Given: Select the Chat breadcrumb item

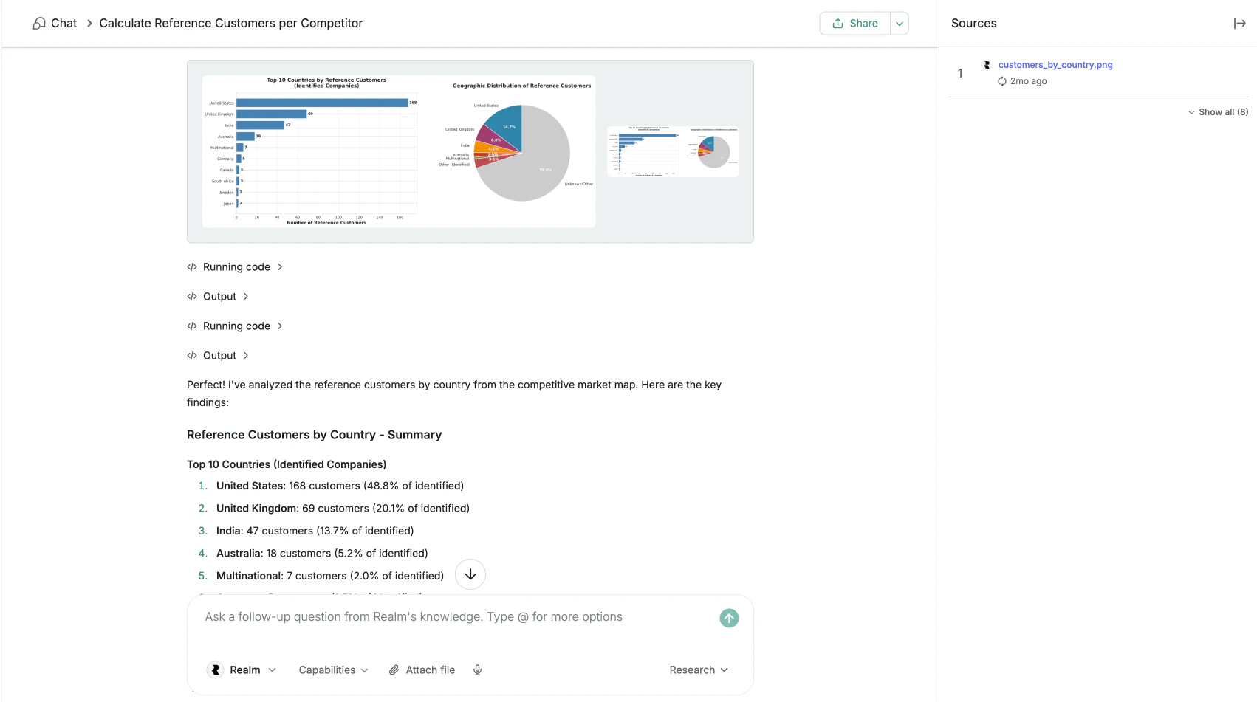Looking at the screenshot, I should tap(64, 23).
